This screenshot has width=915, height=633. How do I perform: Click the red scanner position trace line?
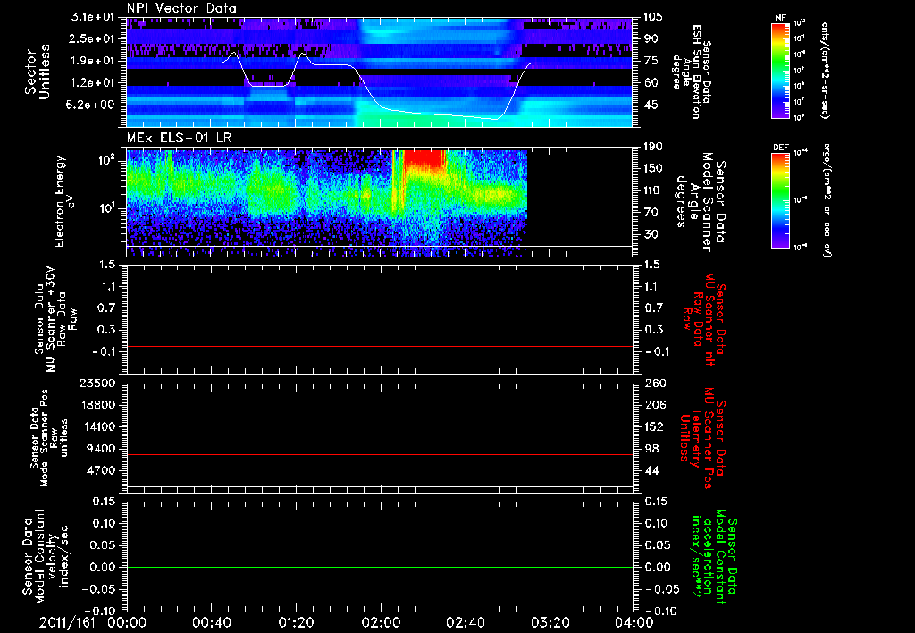click(380, 454)
